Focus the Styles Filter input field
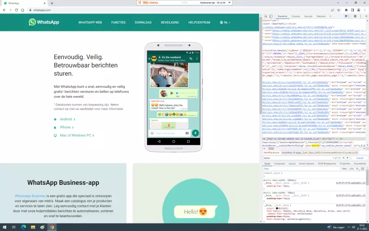 click(x=301, y=169)
